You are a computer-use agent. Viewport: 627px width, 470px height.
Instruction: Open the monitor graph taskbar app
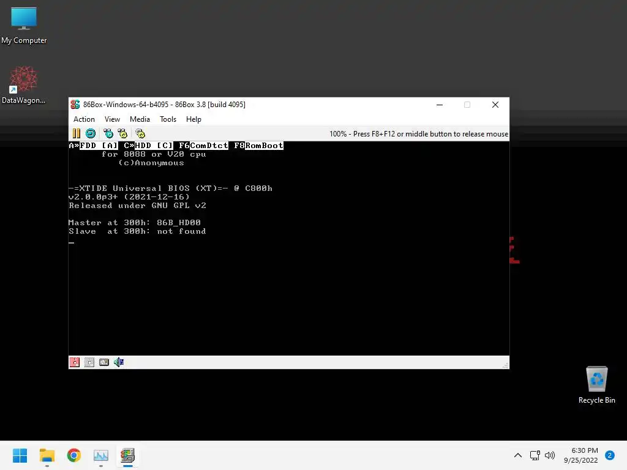[x=101, y=455]
